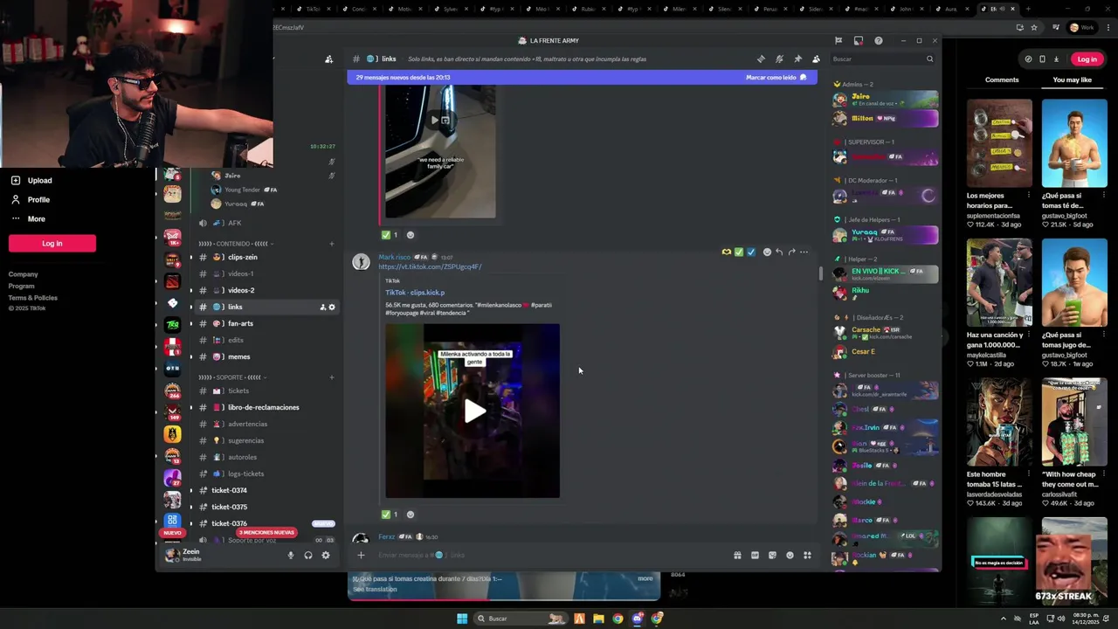Screen dimensions: 1118x629
Task: Open the libro-de-reclamaciones channel
Action: [x=266, y=407]
